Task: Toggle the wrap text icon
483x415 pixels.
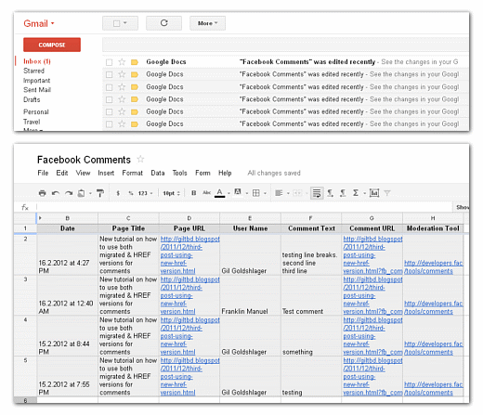Action: [317, 193]
